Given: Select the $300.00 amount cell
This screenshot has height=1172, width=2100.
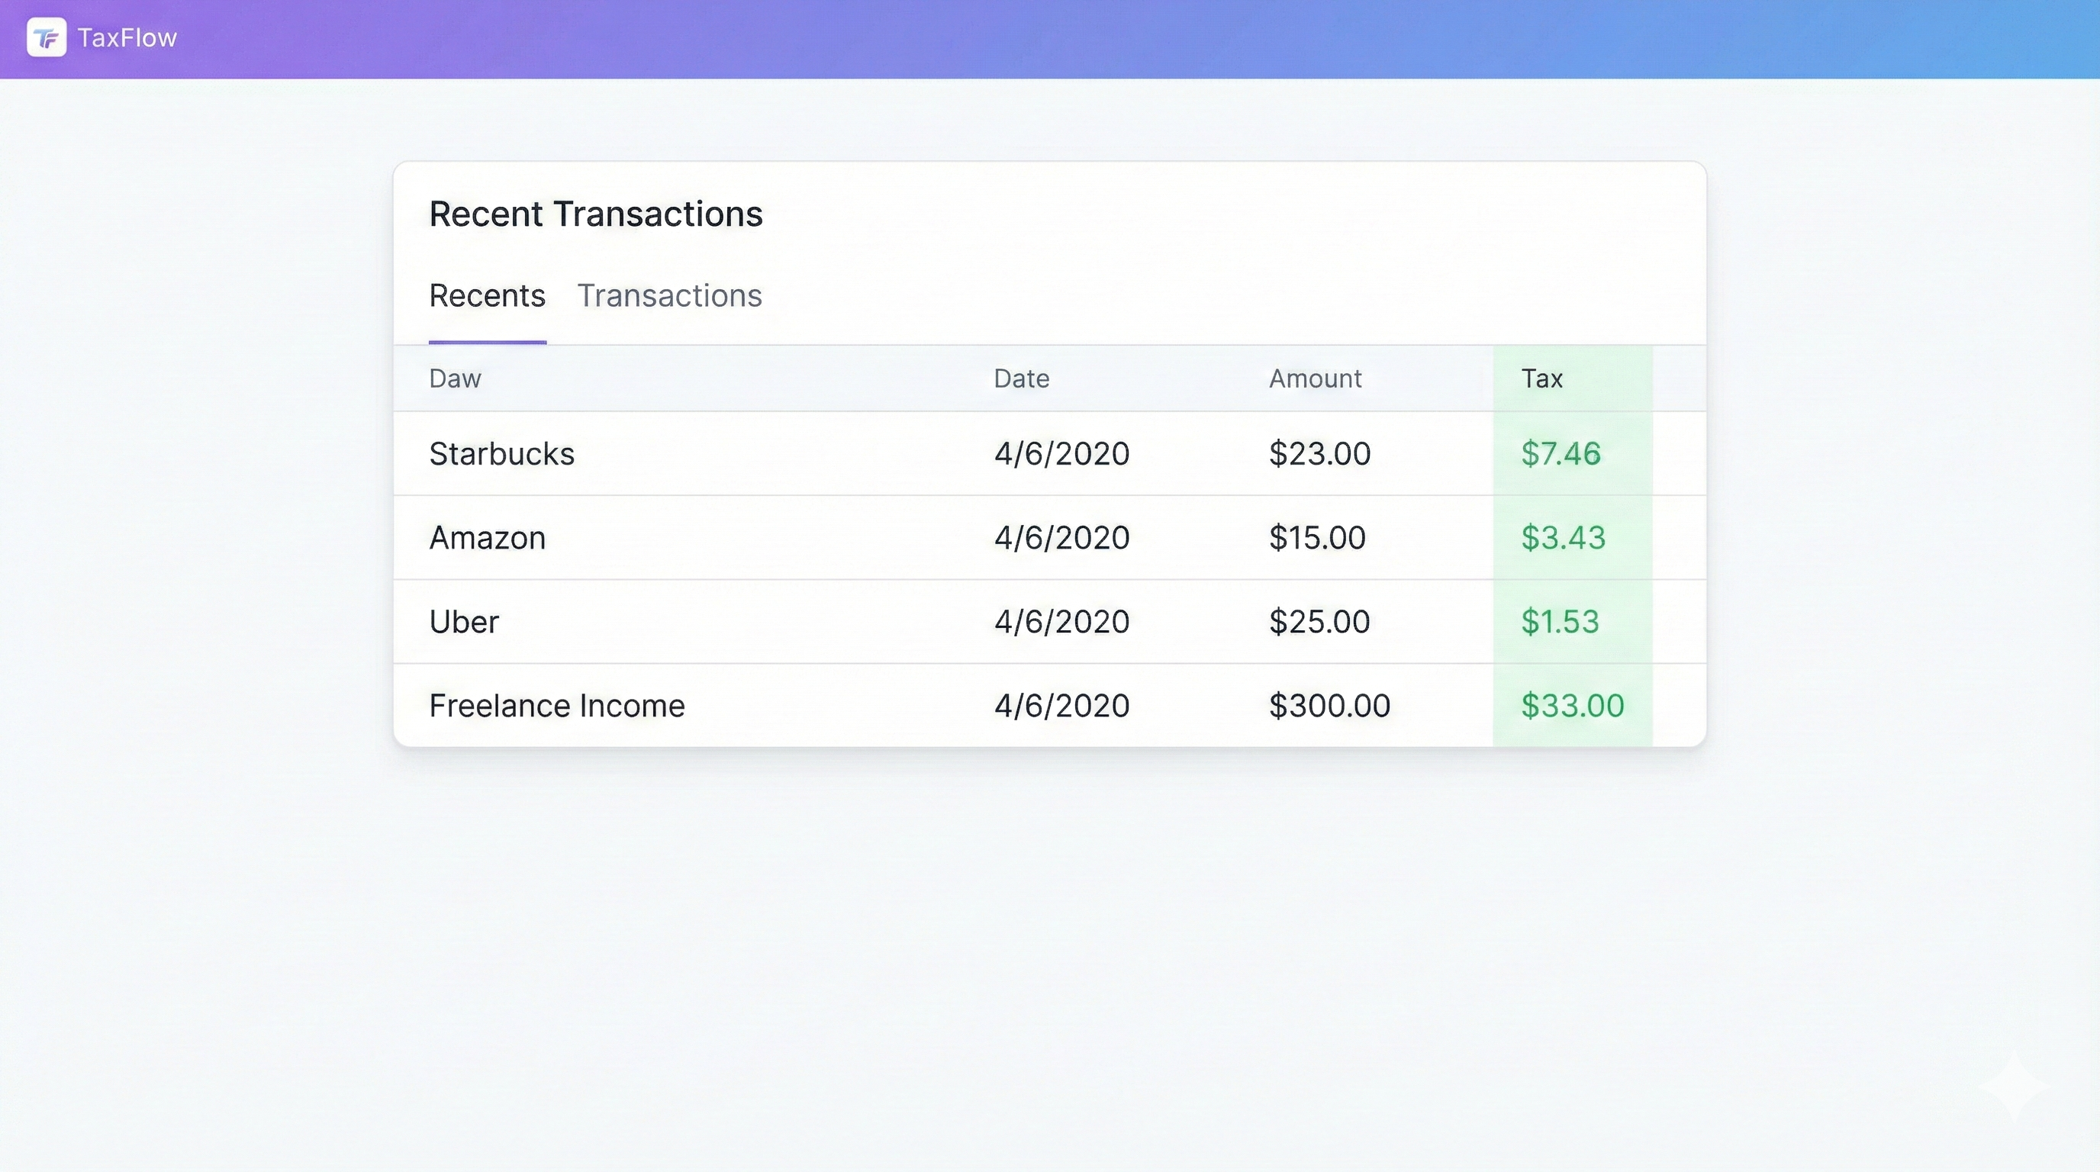Looking at the screenshot, I should pos(1329,705).
